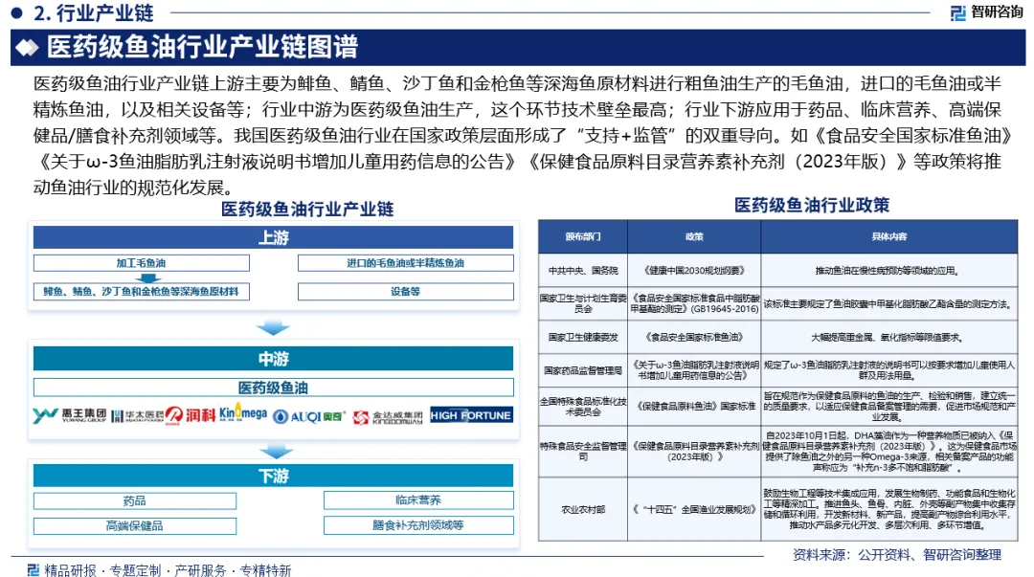Click the ω-3鱼油脂肪乳注射液 policy cell
This screenshot has height=577, width=1034.
(x=694, y=370)
